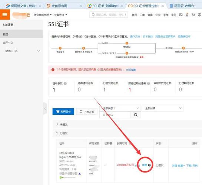Screen dimensions: 202x185
Task: Click the green shield icon under the certificate
Action: point(60,178)
